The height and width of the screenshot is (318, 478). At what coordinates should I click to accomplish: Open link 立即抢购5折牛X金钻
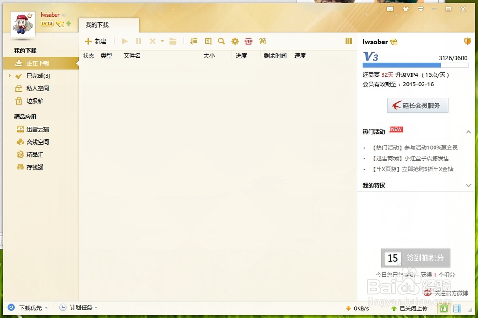(x=427, y=169)
